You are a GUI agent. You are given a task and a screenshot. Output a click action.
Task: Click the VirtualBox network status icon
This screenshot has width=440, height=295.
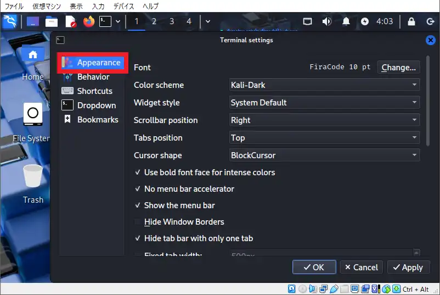point(323,289)
